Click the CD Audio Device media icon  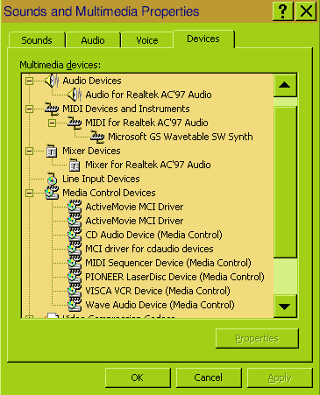(75, 235)
